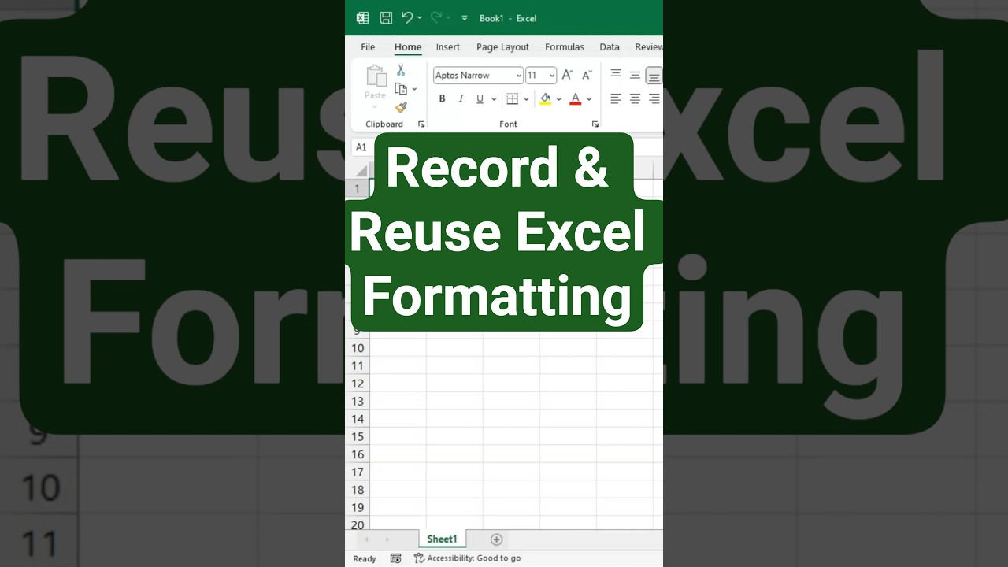Click the Excel logo icon
The image size is (1008, 567).
click(362, 17)
